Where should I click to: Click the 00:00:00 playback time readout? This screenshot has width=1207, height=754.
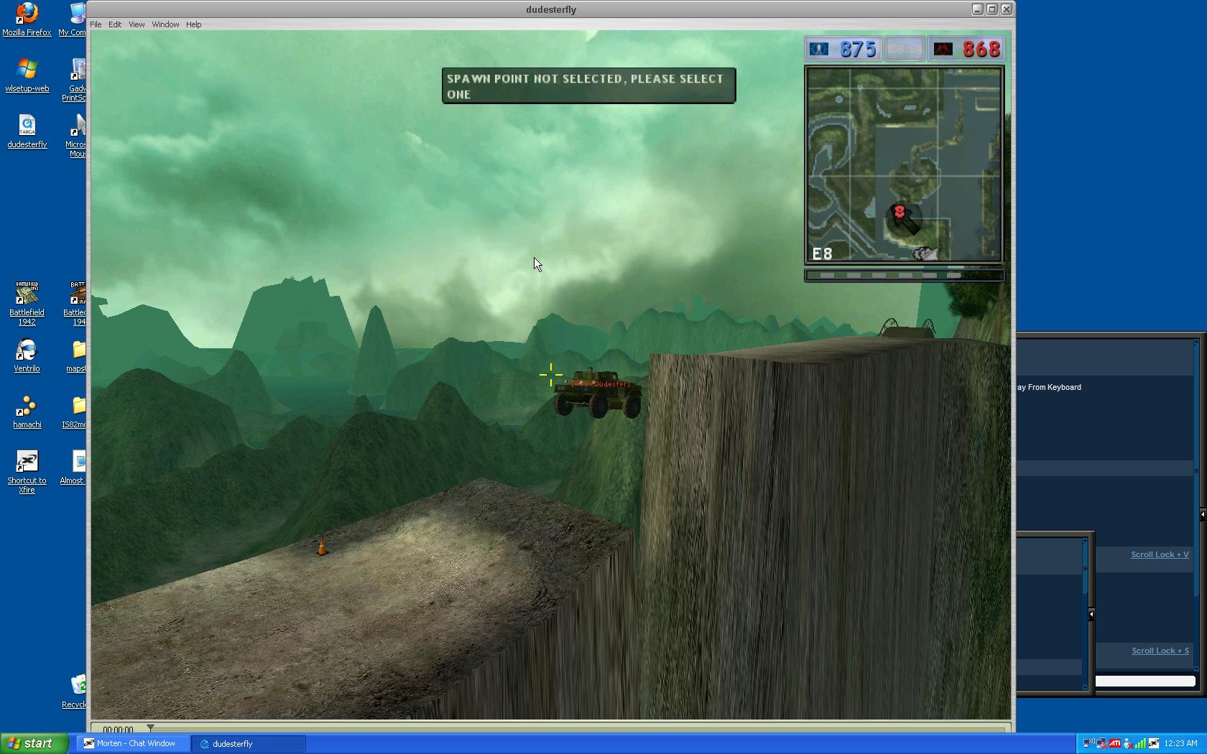click(118, 730)
